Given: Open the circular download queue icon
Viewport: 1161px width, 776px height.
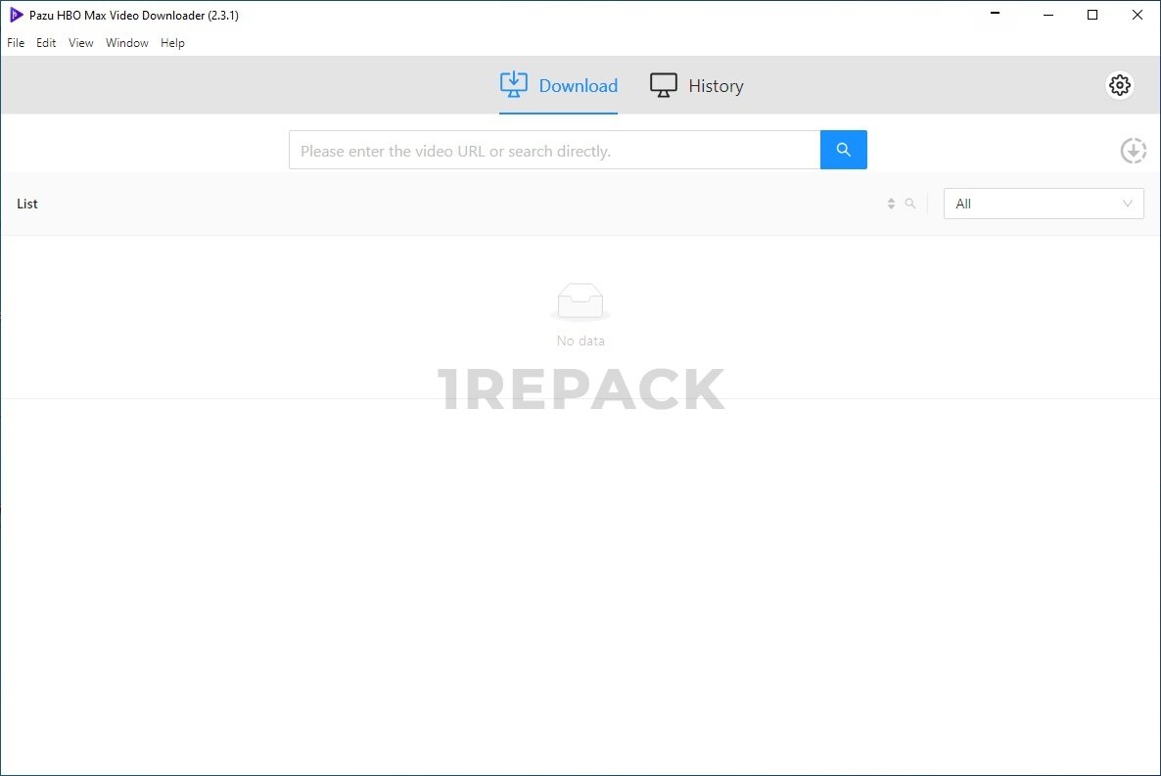Looking at the screenshot, I should pyautogui.click(x=1133, y=151).
